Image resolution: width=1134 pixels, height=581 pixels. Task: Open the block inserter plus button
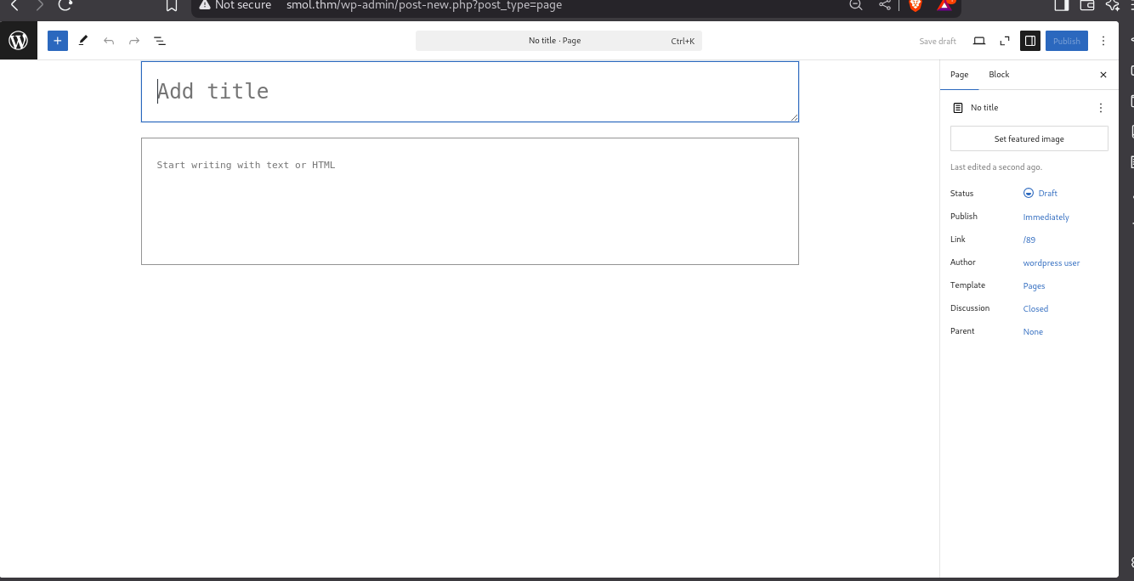point(58,41)
